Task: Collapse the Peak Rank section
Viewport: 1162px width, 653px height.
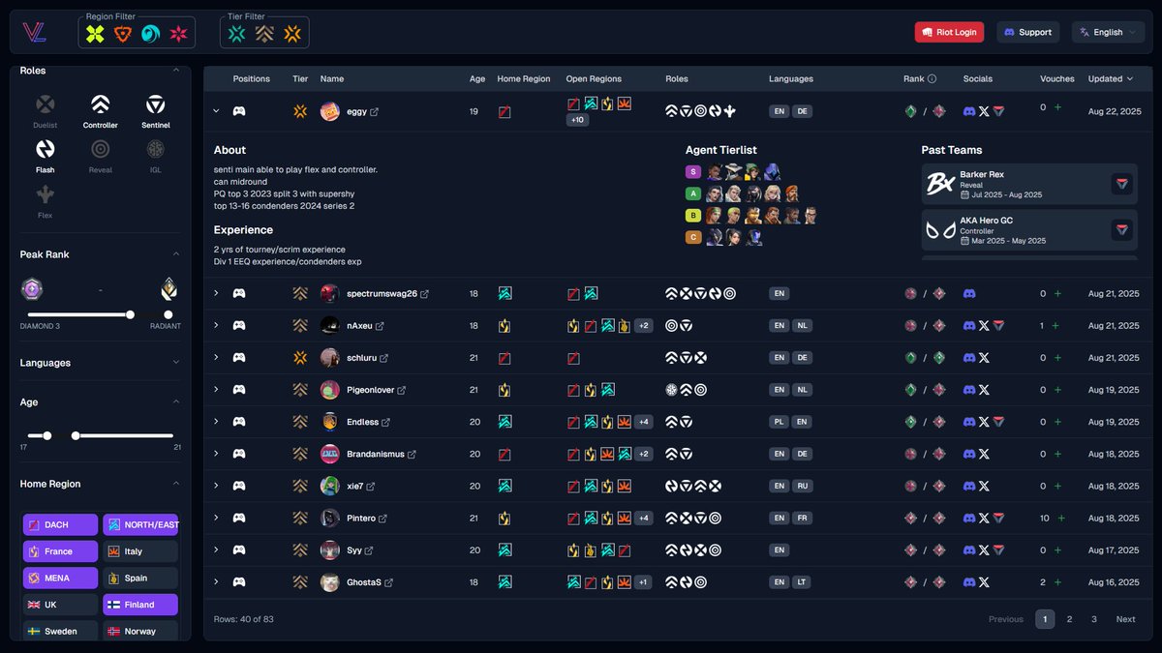Action: pyautogui.click(x=175, y=254)
